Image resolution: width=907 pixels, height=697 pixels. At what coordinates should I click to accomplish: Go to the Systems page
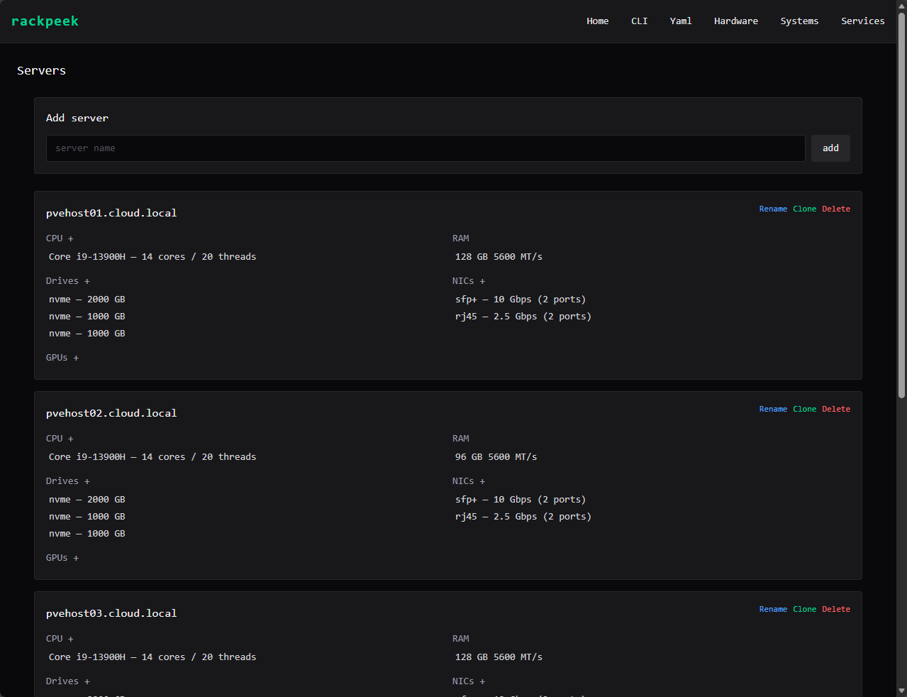[x=799, y=21]
